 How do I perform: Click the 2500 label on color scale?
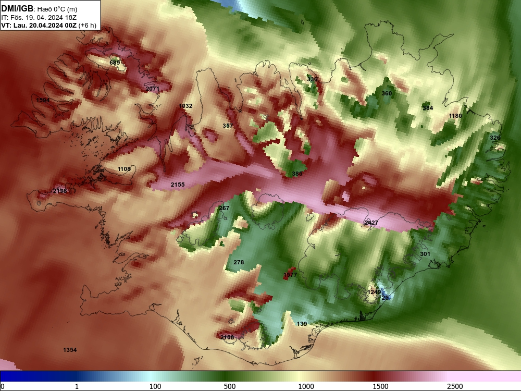[x=455, y=386]
